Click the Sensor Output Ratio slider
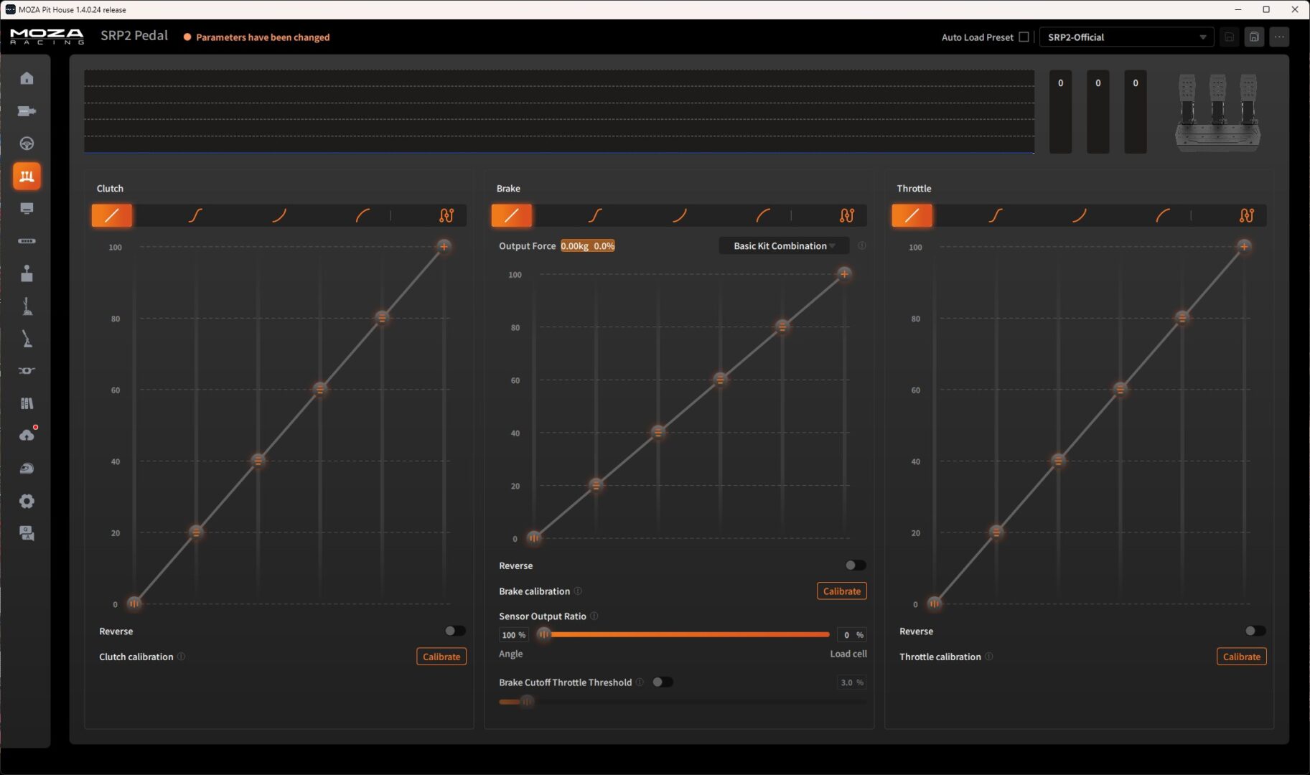This screenshot has height=775, width=1310. click(x=687, y=634)
